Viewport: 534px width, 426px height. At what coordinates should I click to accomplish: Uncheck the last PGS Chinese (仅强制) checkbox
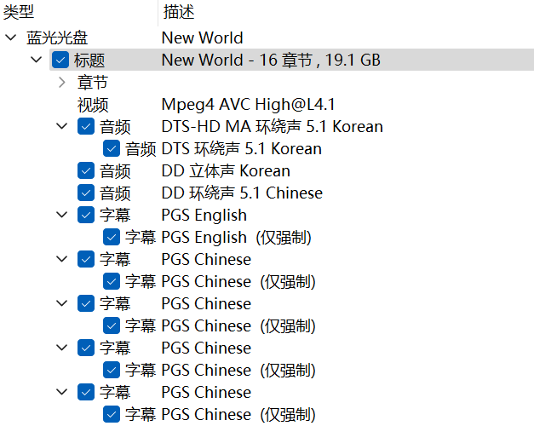(112, 414)
